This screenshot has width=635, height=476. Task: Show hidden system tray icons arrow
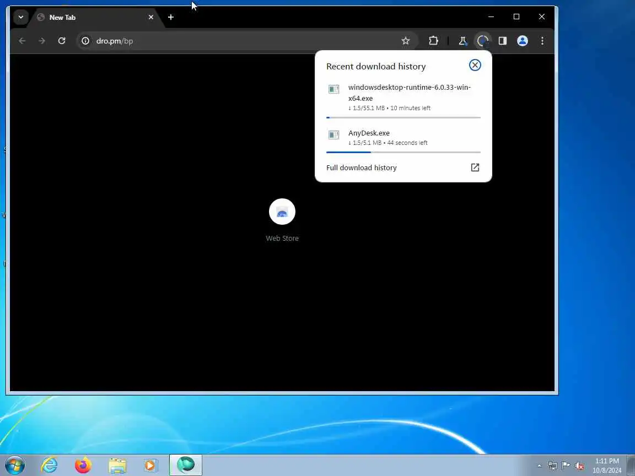(x=540, y=466)
